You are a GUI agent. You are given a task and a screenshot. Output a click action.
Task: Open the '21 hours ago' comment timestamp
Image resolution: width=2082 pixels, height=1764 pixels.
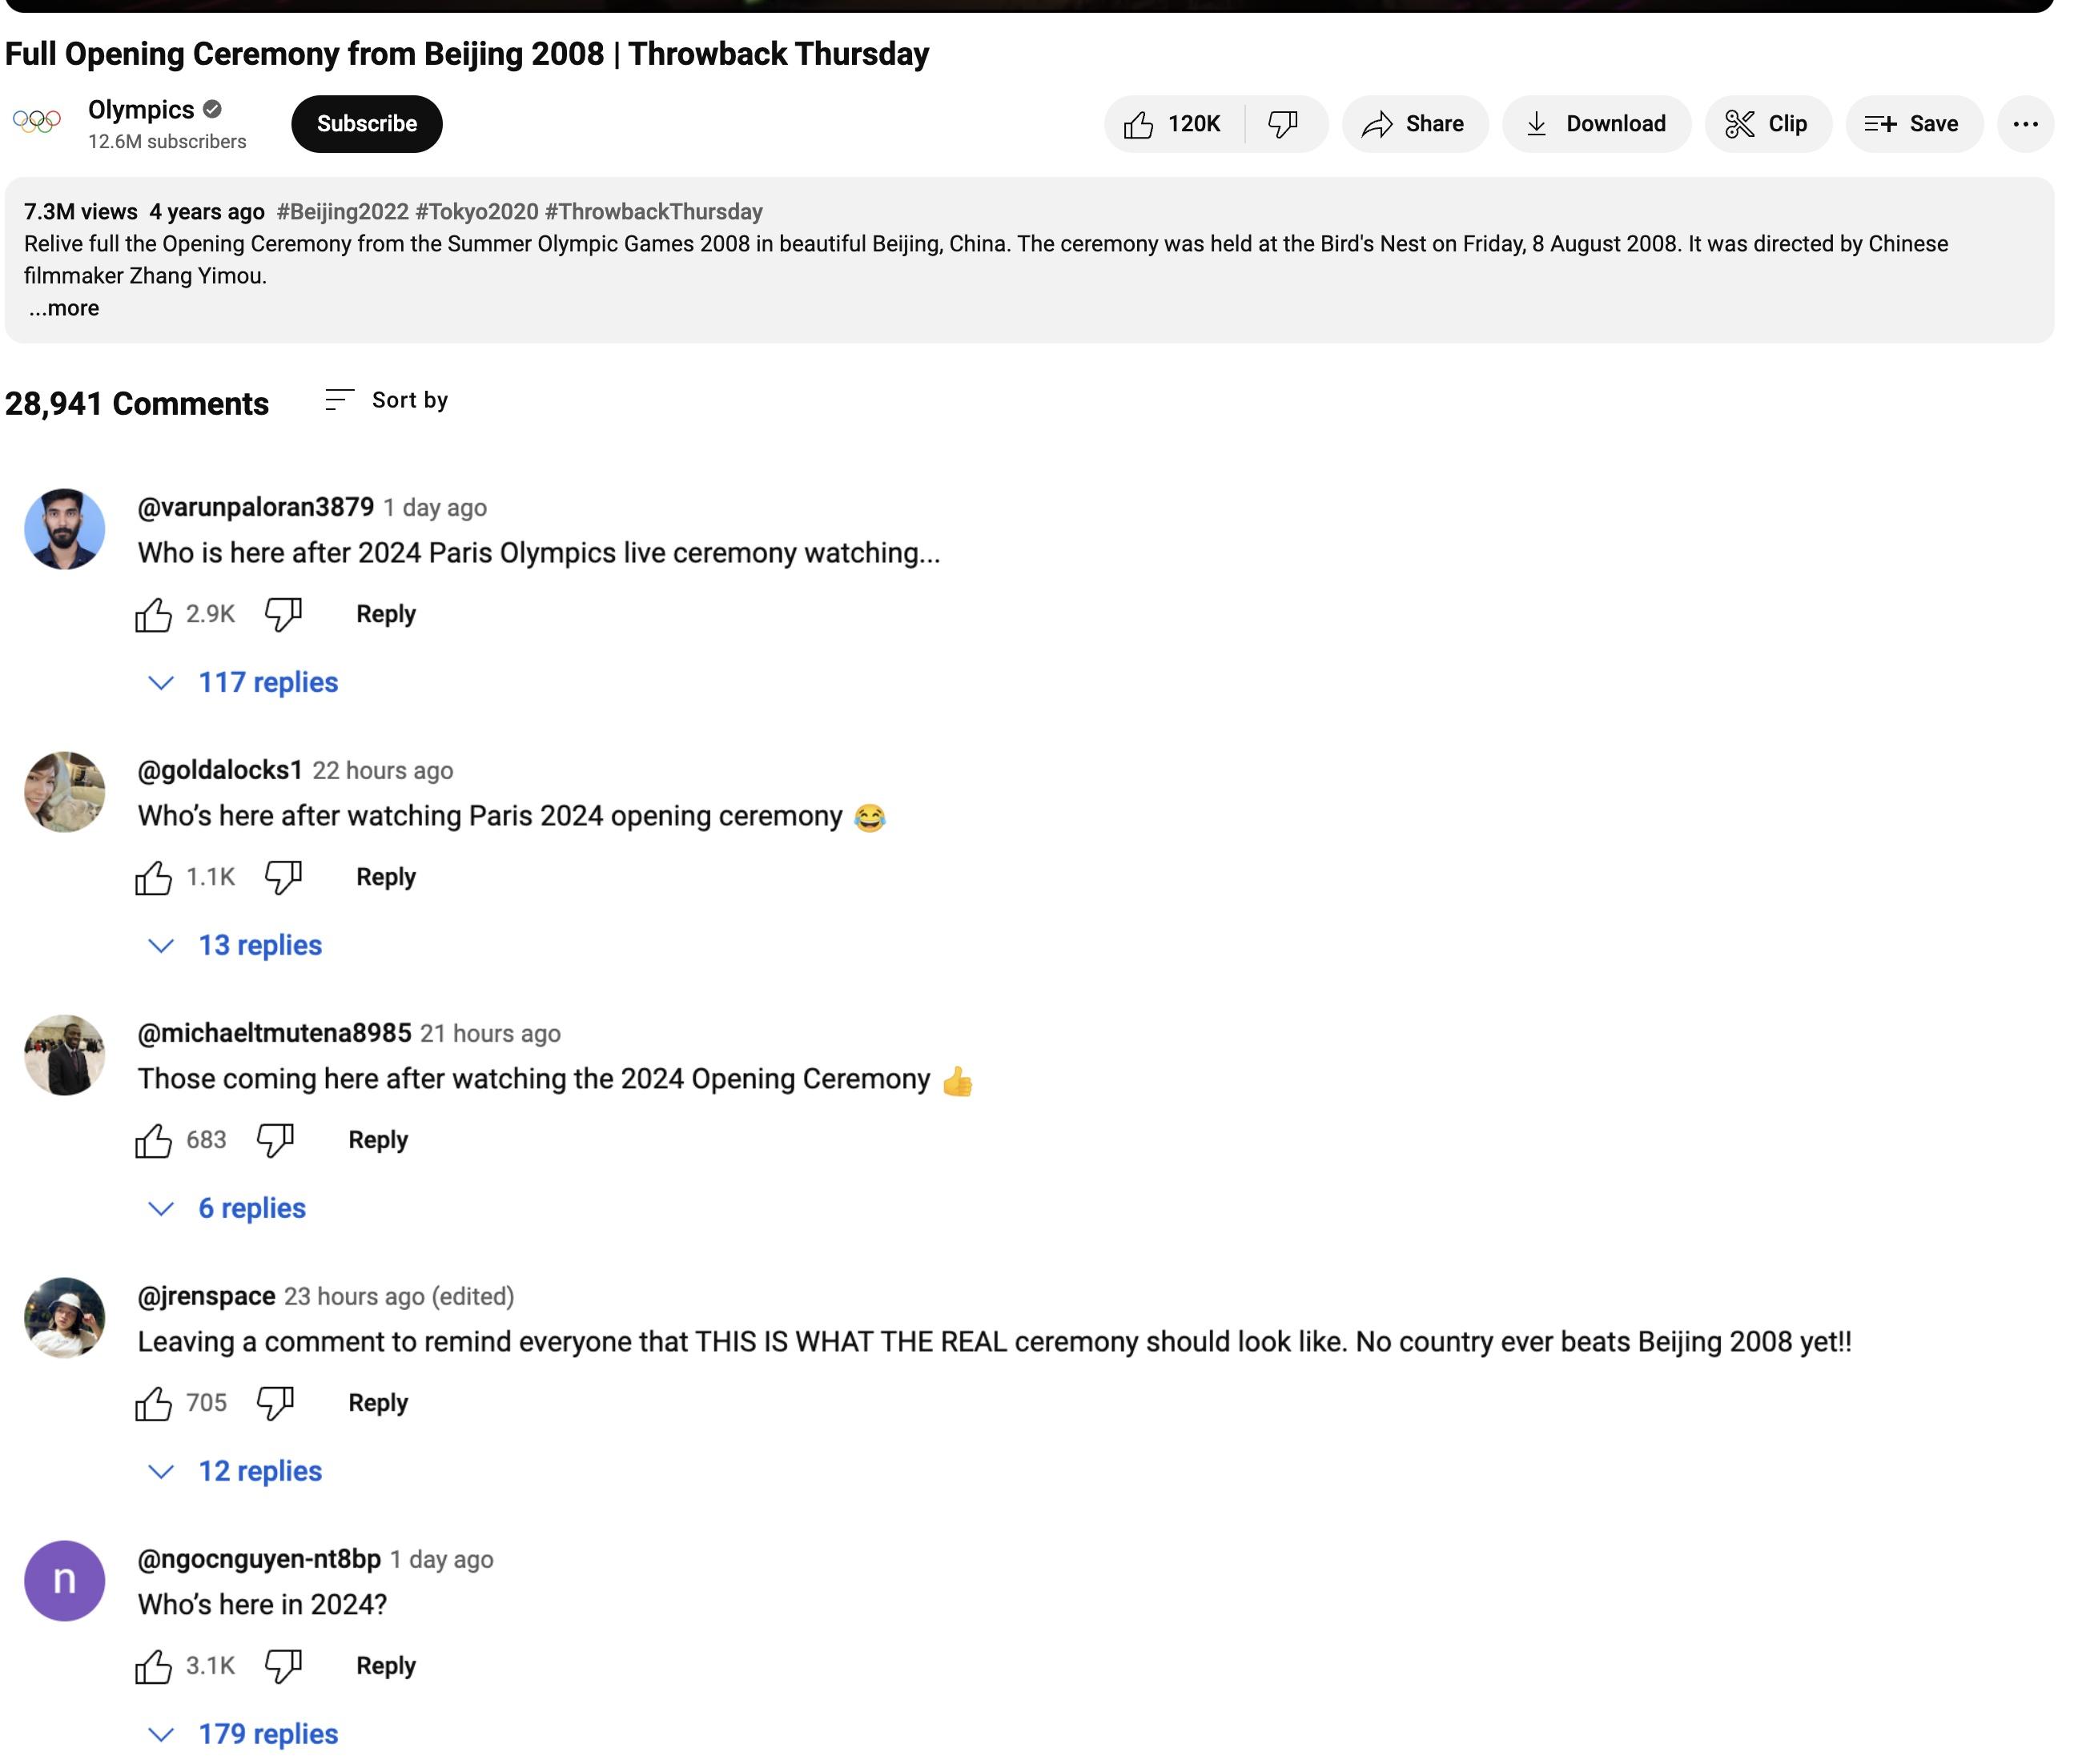coord(490,1034)
